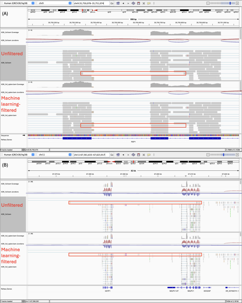
Task: Zoom in with the plus button in the chr9 window
Action: coord(237,3)
